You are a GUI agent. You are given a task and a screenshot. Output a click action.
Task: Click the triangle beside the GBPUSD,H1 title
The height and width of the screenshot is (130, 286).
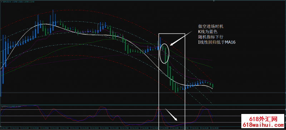[1, 2]
